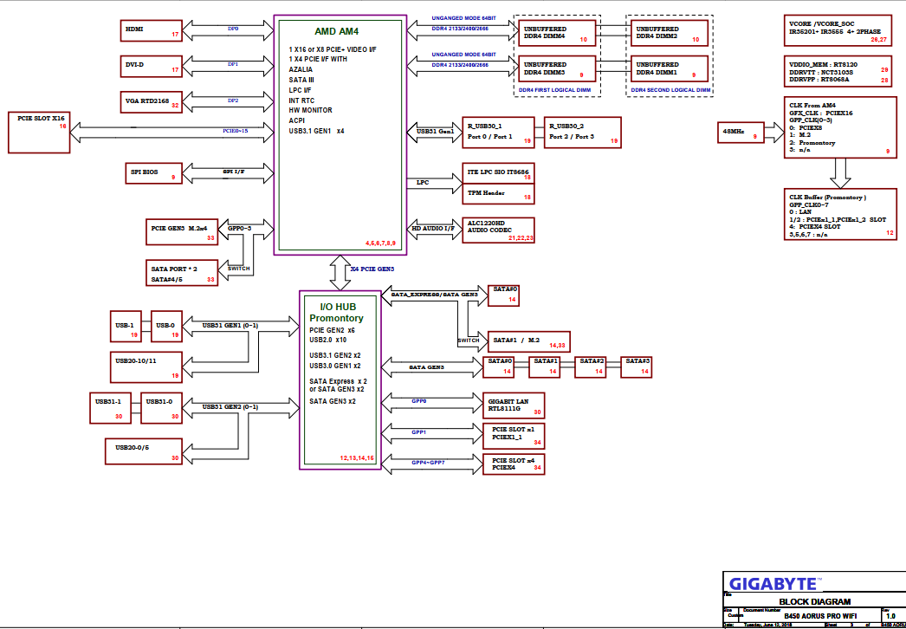Select the UNBUFFERED DDR4 DIMM2 block

(669, 32)
